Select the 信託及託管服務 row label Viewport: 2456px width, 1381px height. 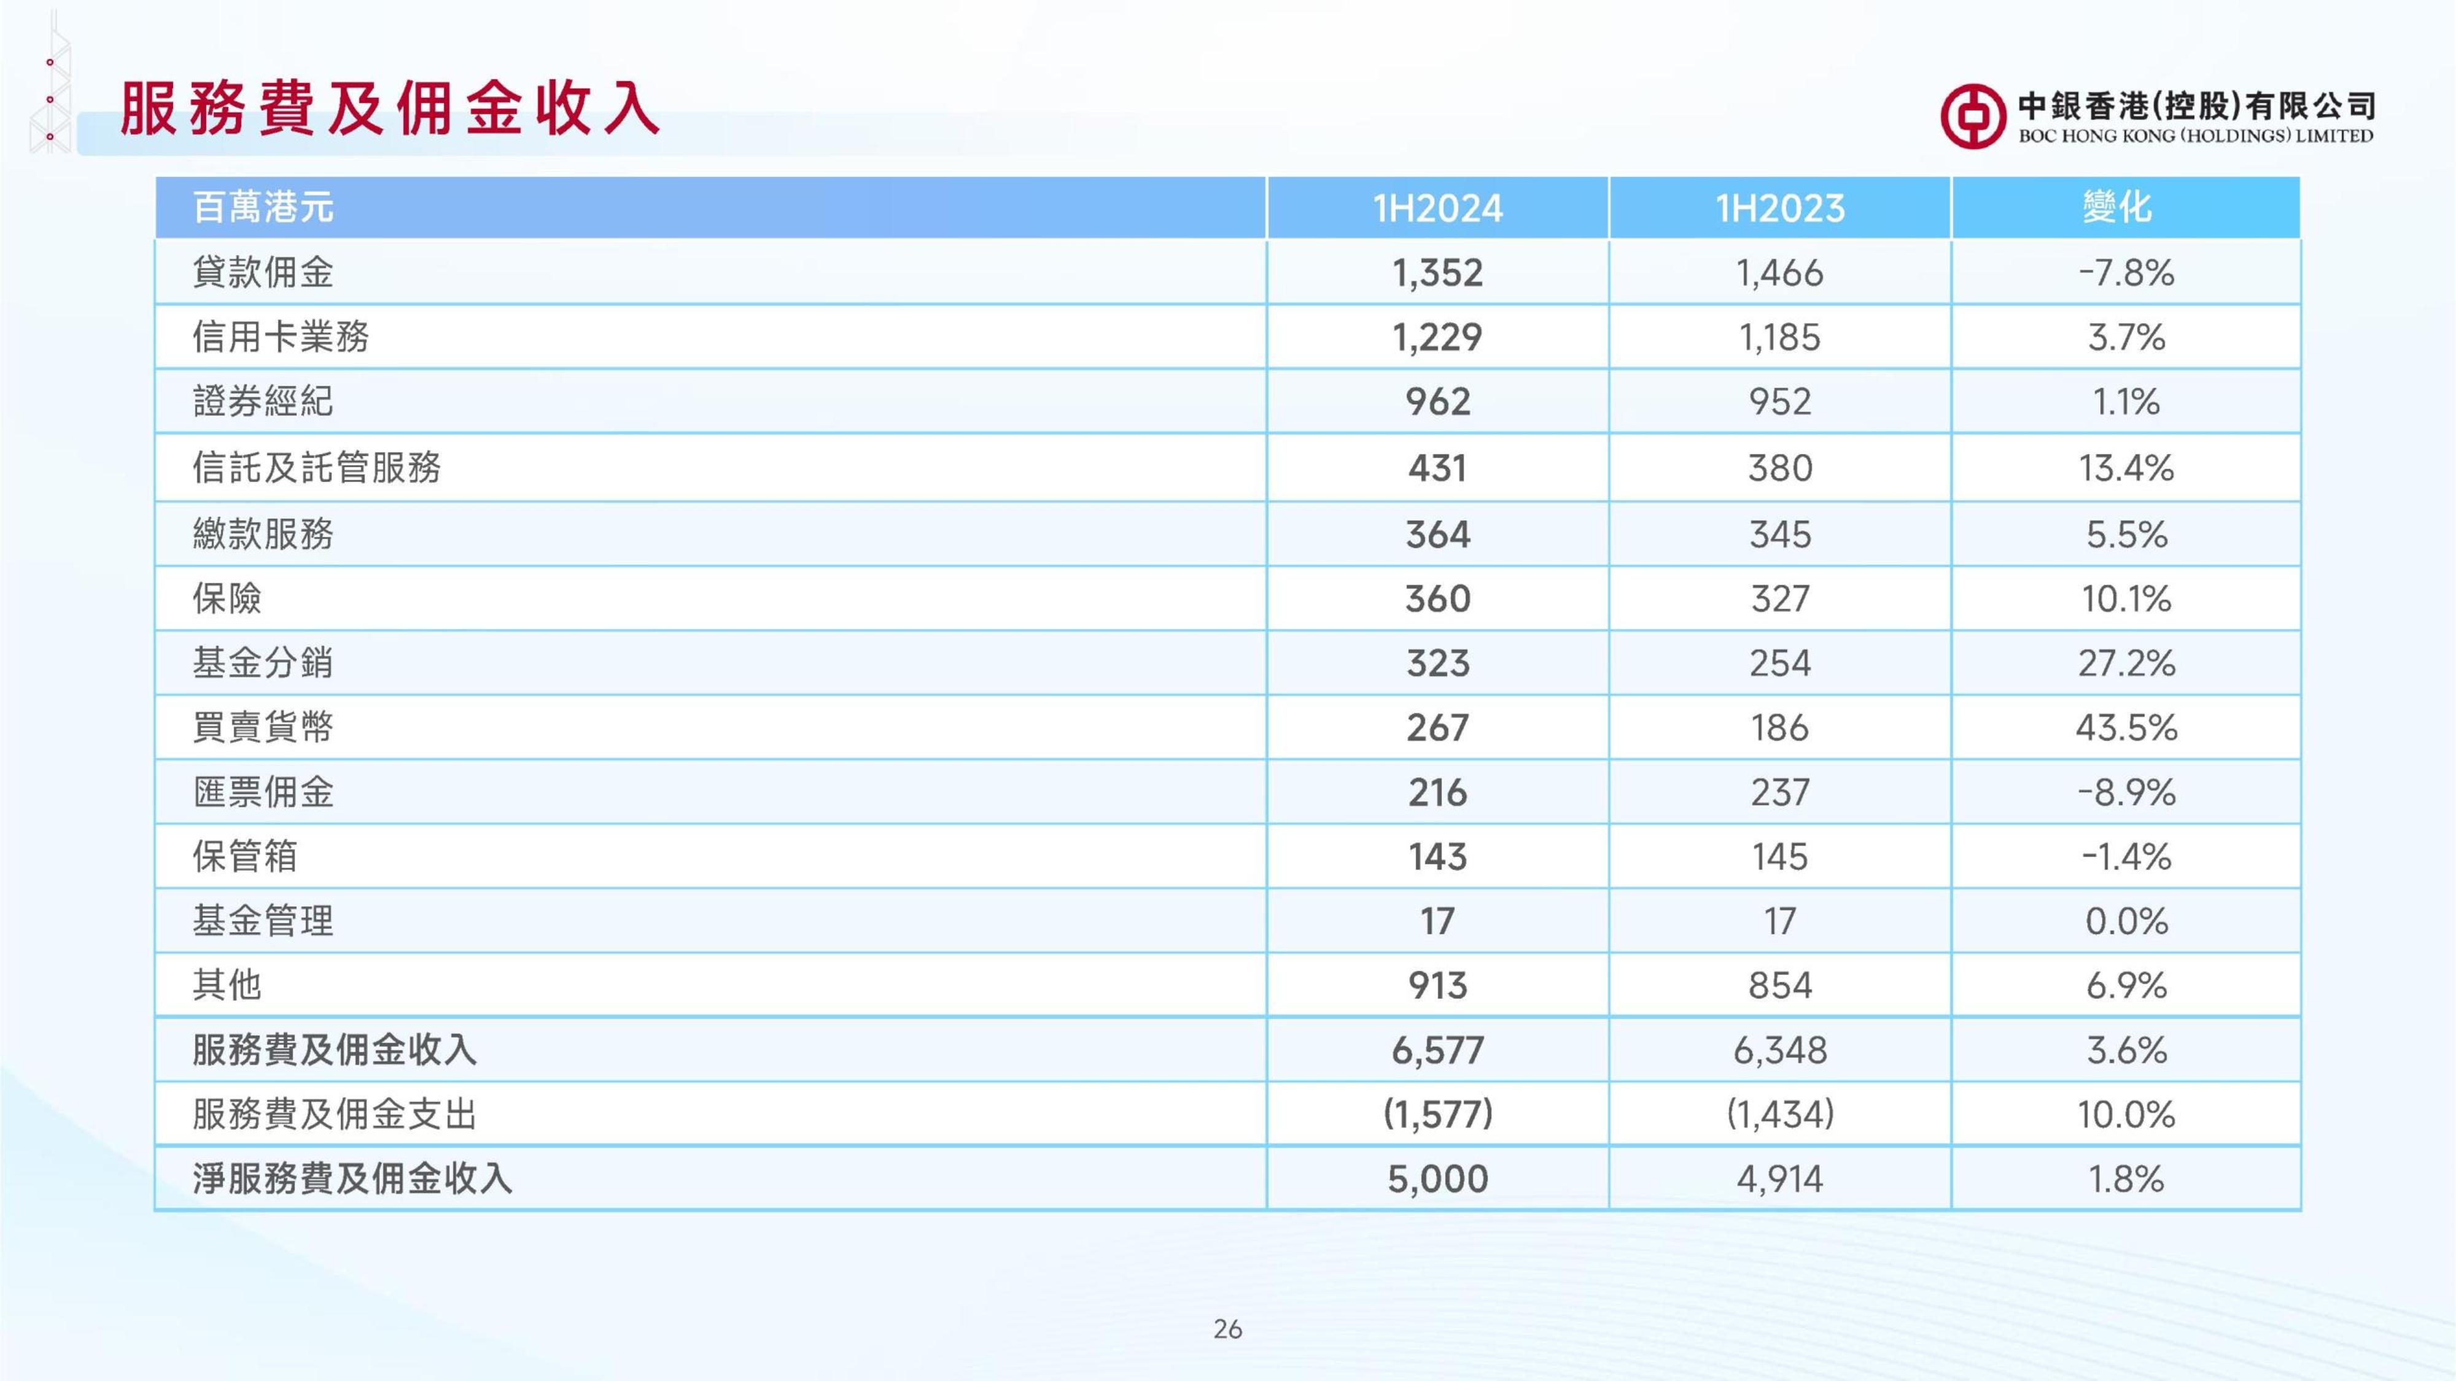pos(317,467)
